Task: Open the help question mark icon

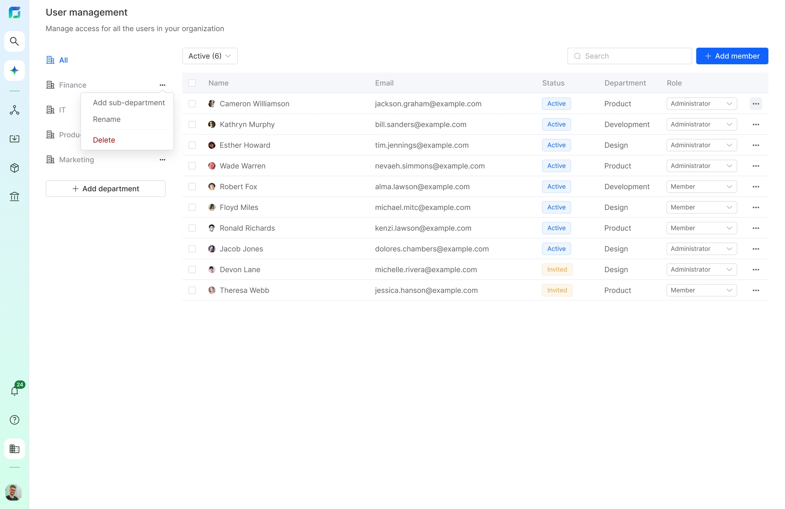Action: (14, 420)
